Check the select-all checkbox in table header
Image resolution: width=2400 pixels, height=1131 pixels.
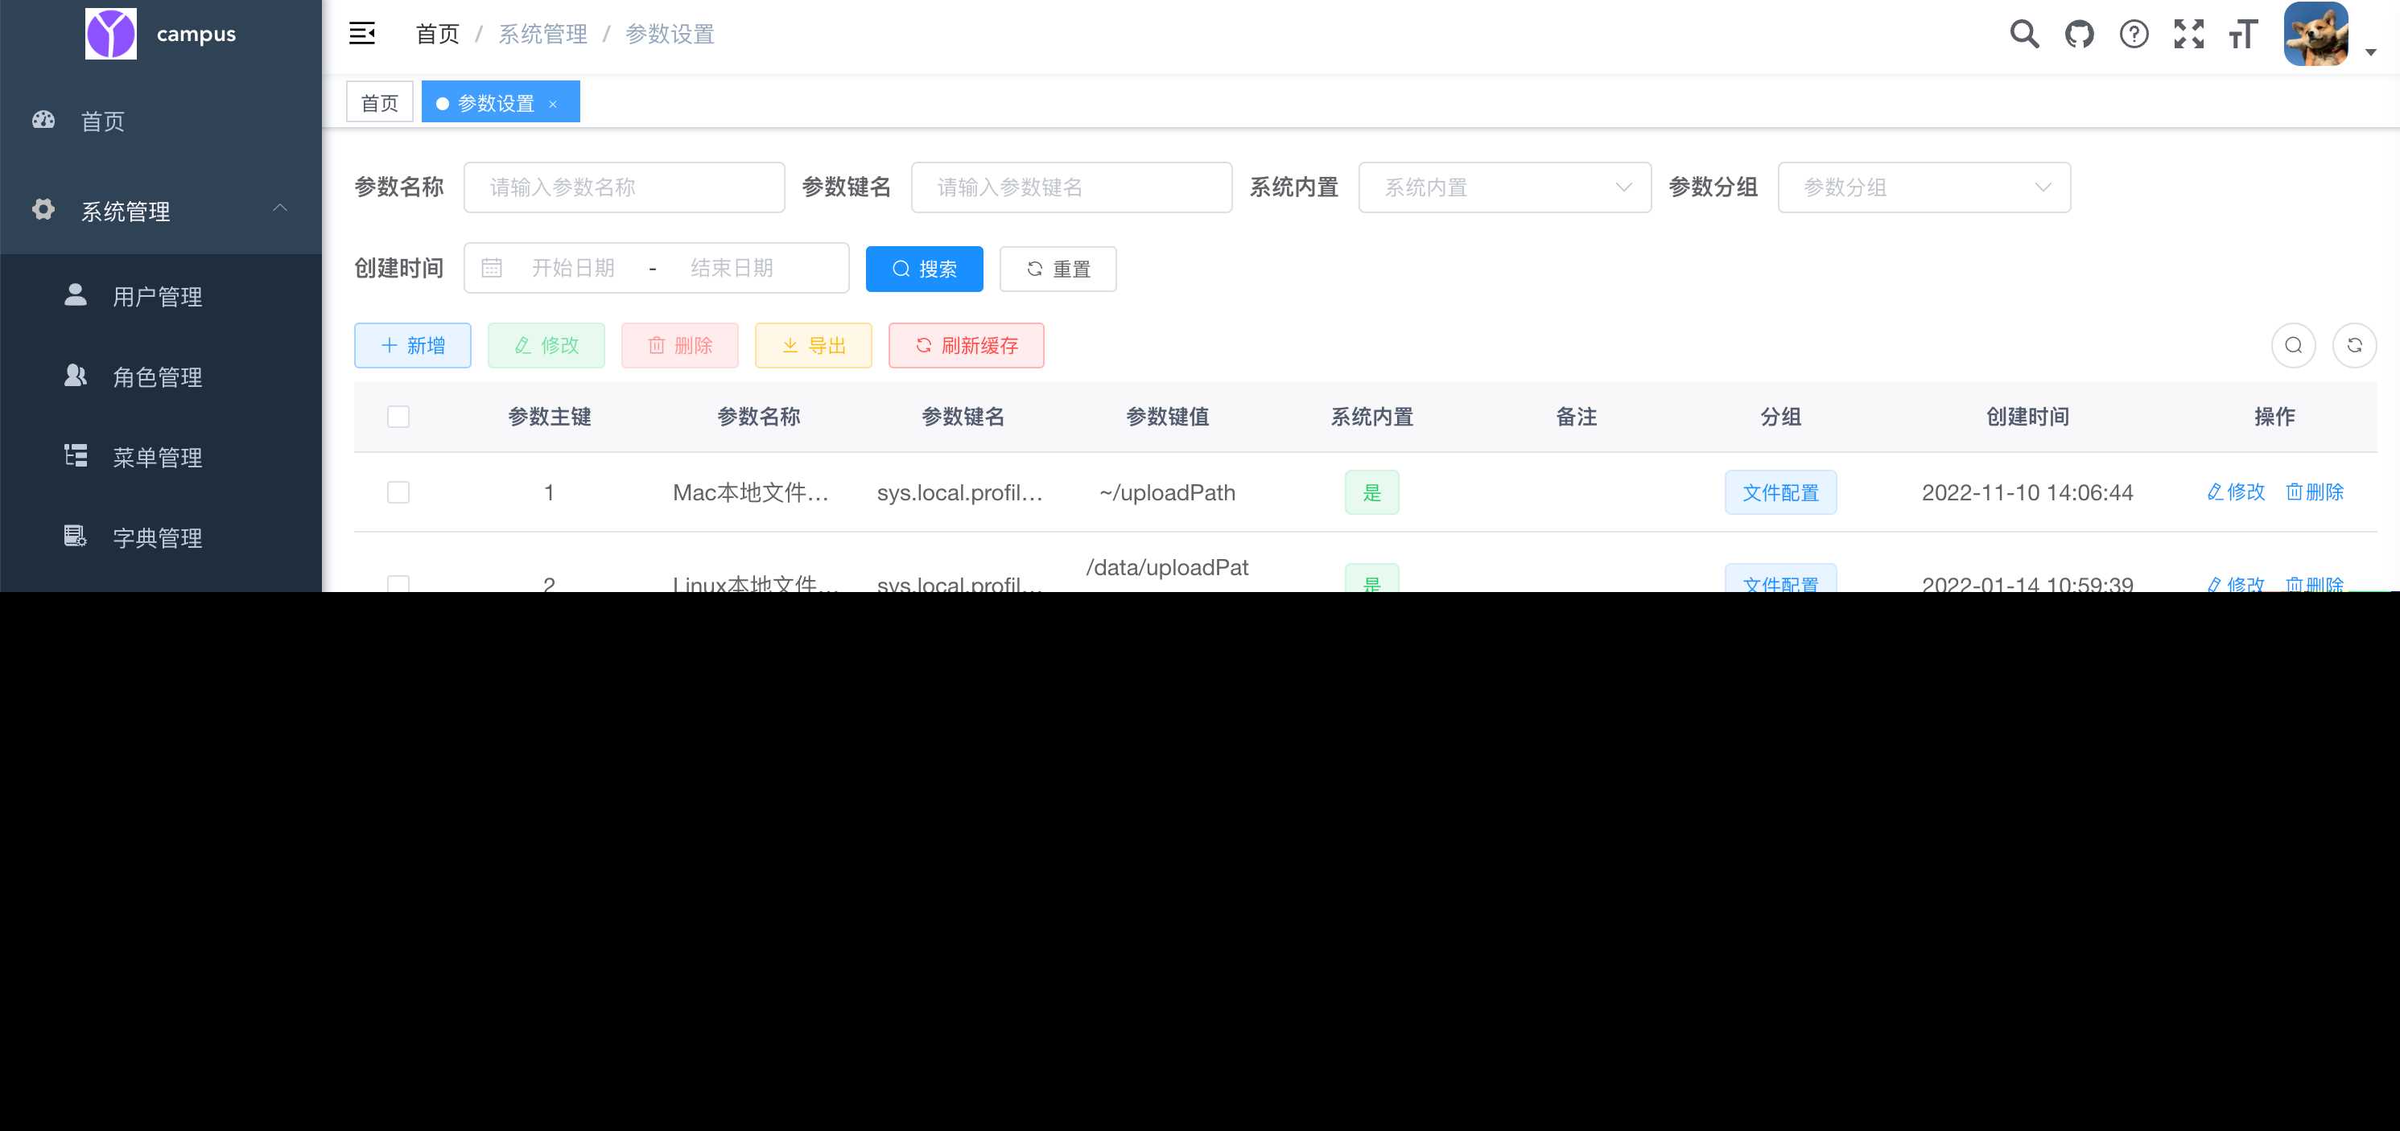pyautogui.click(x=398, y=417)
